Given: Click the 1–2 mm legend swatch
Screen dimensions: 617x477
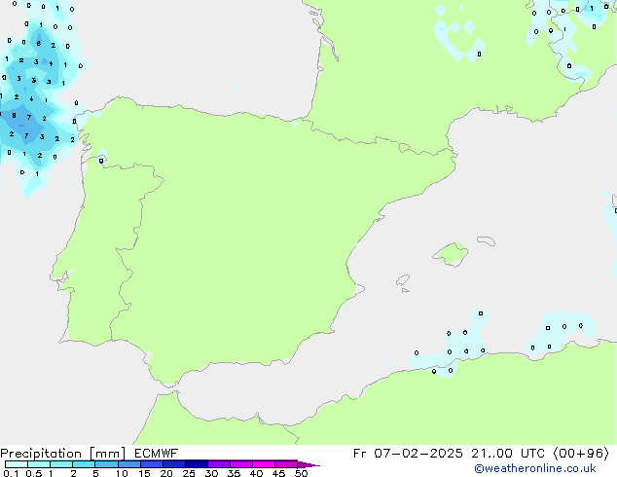Looking at the screenshot, I should 61,464.
